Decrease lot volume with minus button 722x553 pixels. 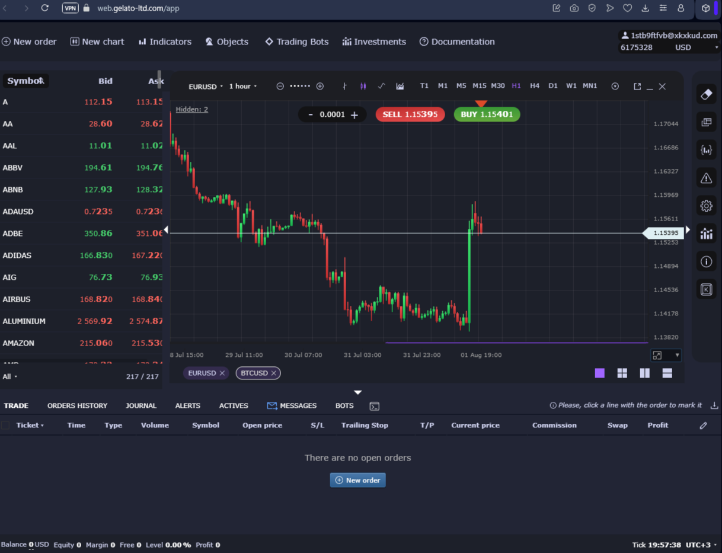[x=311, y=114]
